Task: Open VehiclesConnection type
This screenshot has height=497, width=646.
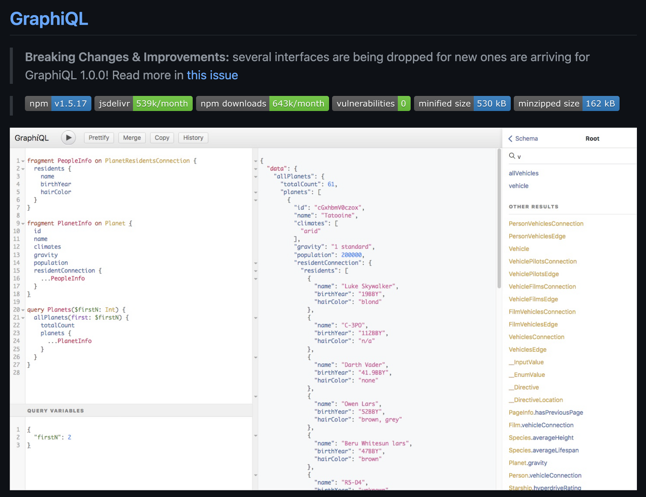Action: [x=536, y=337]
